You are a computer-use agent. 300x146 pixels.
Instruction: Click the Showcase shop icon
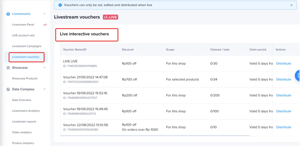click(8, 68)
